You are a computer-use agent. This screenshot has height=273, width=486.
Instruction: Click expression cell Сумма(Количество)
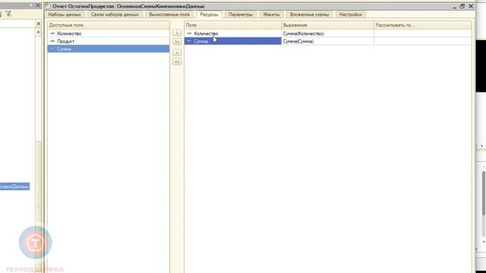(x=327, y=33)
